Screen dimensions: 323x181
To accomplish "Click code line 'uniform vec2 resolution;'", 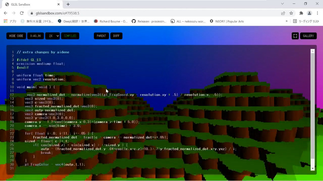I will click(41, 79).
